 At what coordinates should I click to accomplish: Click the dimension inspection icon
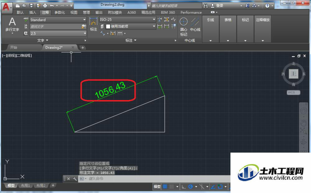pos(167,19)
